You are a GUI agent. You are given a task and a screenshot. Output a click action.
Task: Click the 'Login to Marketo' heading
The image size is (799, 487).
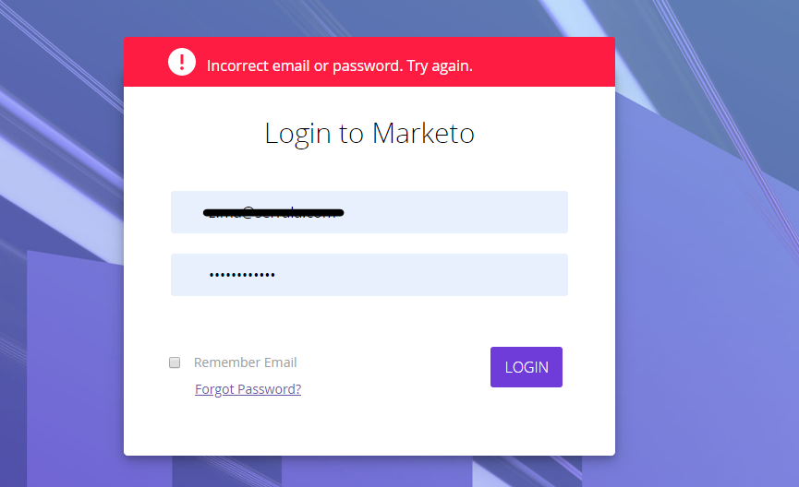(369, 133)
